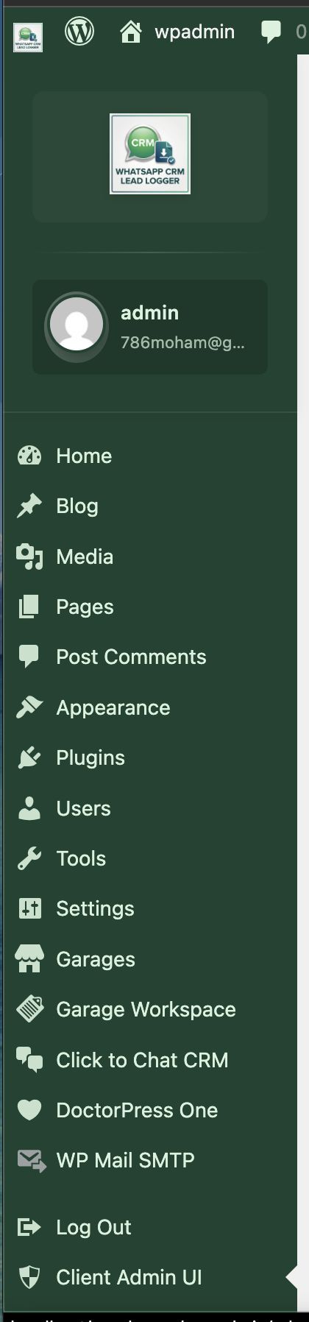This screenshot has width=309, height=1322.
Task: Click the WordPress logo icon
Action: [79, 32]
